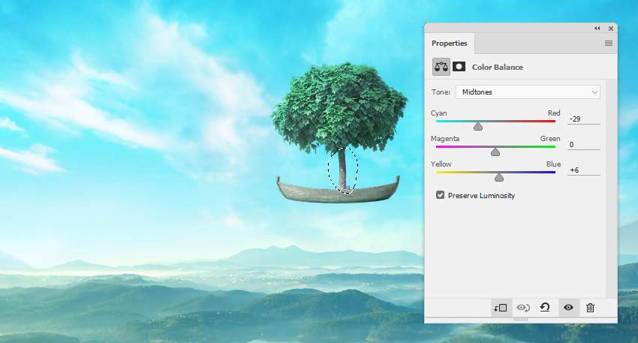Click the "Blue" slider label

(553, 164)
